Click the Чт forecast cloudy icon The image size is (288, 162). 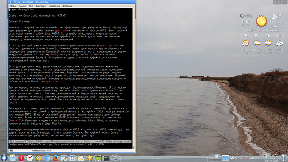tap(279, 43)
